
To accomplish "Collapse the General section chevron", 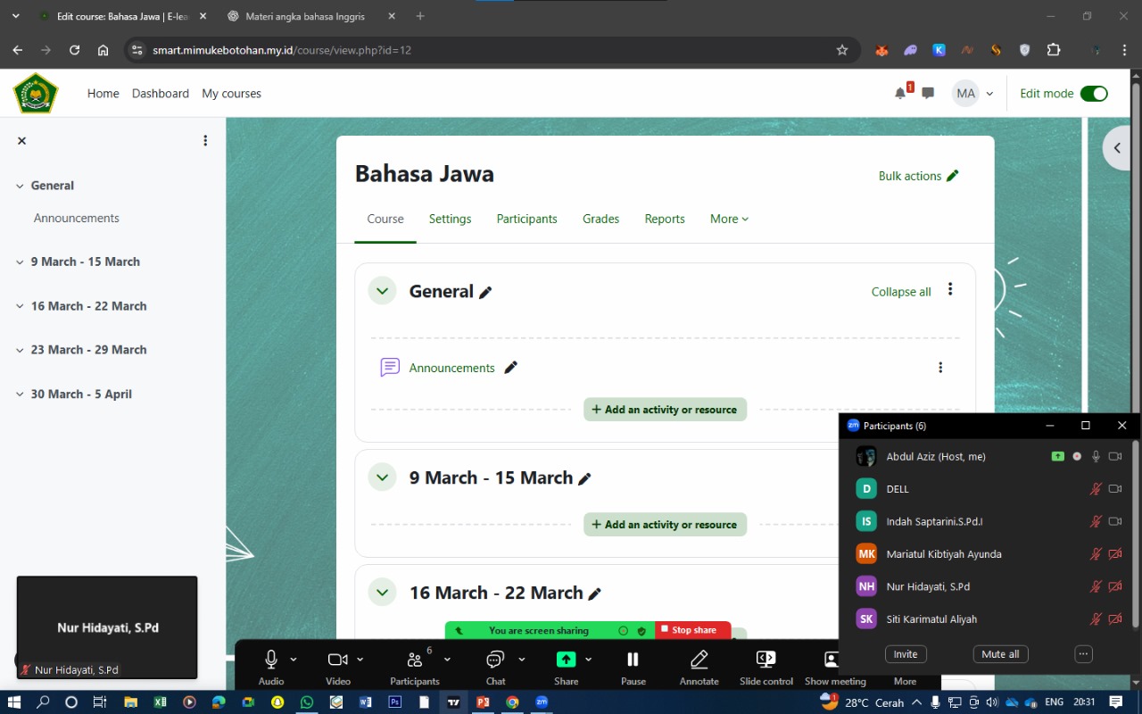I will click(383, 291).
